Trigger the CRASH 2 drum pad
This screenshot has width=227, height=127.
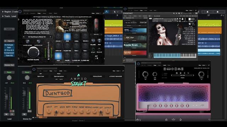[x=85, y=37]
